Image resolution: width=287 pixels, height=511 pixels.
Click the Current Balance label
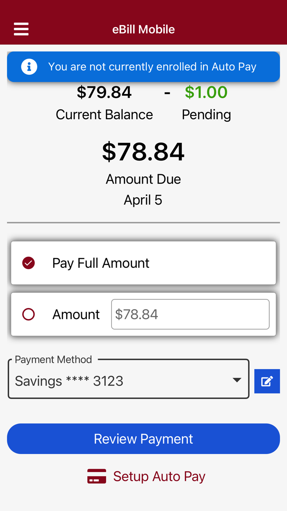104,114
